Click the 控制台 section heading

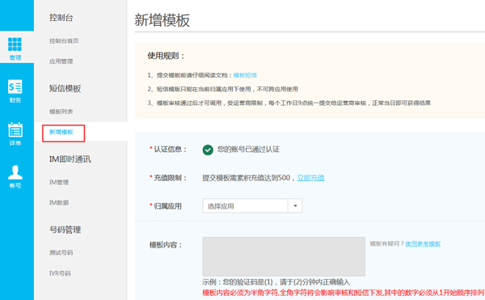(x=61, y=18)
